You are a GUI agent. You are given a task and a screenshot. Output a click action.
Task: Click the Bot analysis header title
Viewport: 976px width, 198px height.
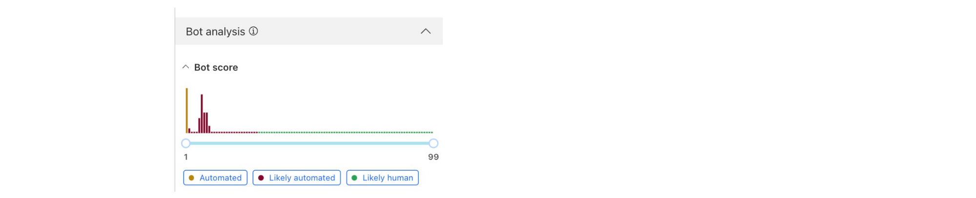[215, 32]
